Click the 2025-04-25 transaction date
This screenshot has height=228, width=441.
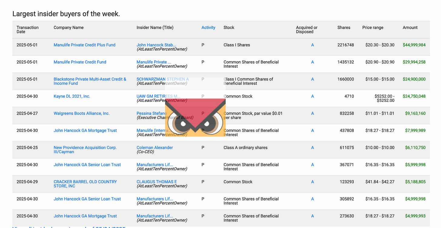(x=27, y=148)
